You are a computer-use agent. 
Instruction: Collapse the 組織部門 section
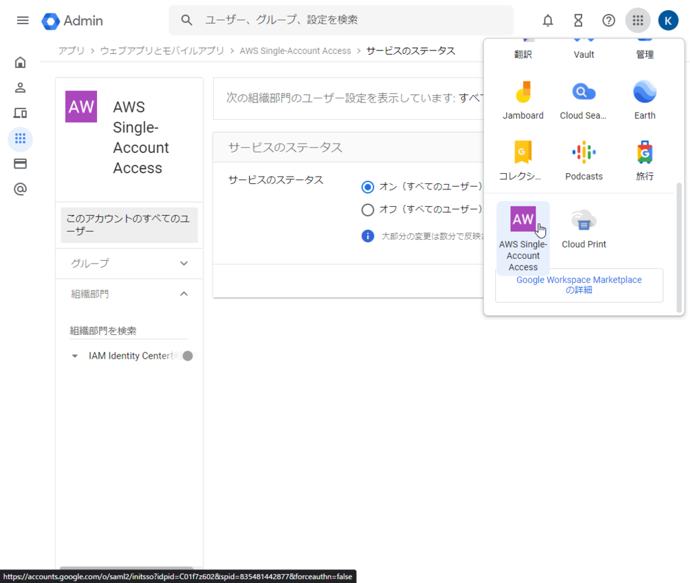tap(129, 294)
